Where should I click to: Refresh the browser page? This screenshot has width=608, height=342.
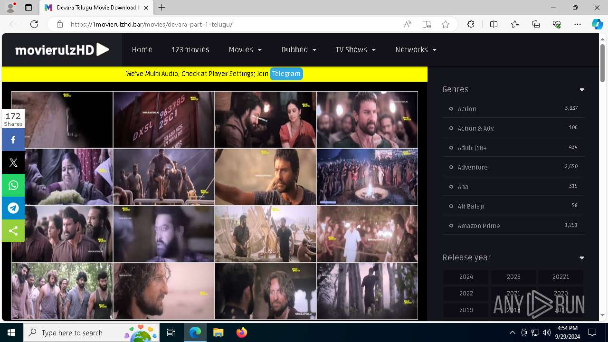(34, 24)
